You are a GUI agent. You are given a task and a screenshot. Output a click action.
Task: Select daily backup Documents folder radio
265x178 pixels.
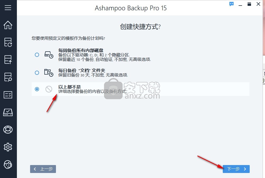point(37,73)
